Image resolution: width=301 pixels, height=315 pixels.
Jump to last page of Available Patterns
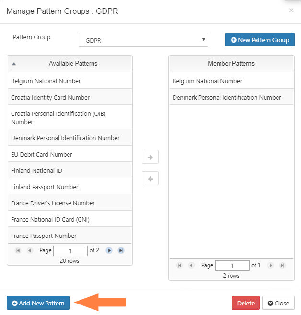pyautogui.click(x=121, y=250)
